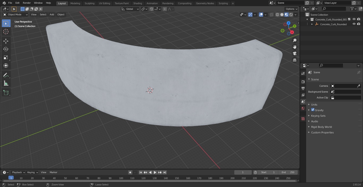Open the Texture properties tab

[x=303, y=119]
